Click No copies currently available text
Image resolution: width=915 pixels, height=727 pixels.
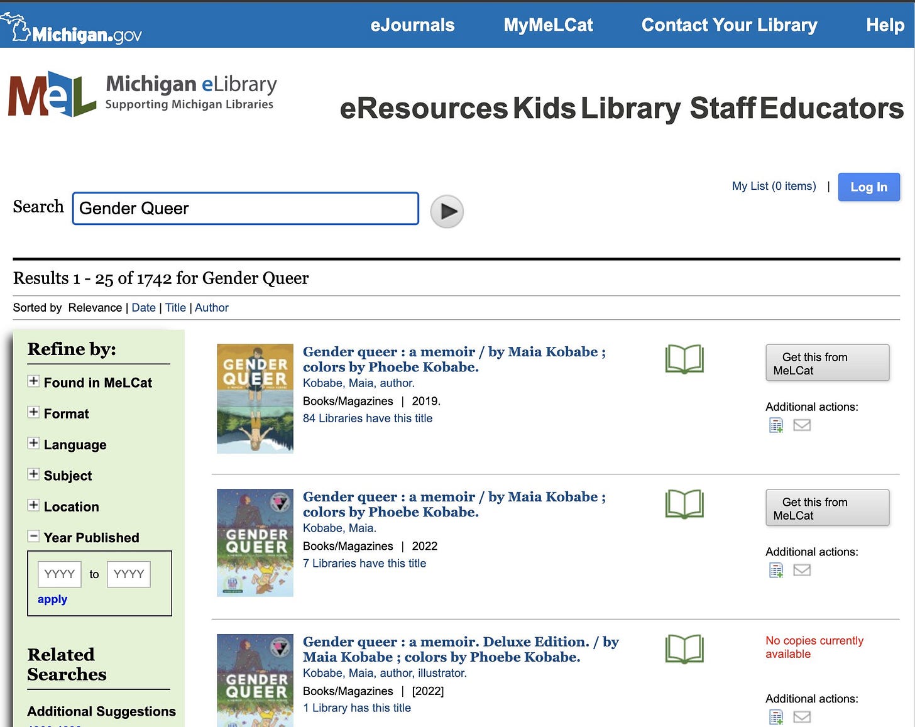tap(814, 647)
